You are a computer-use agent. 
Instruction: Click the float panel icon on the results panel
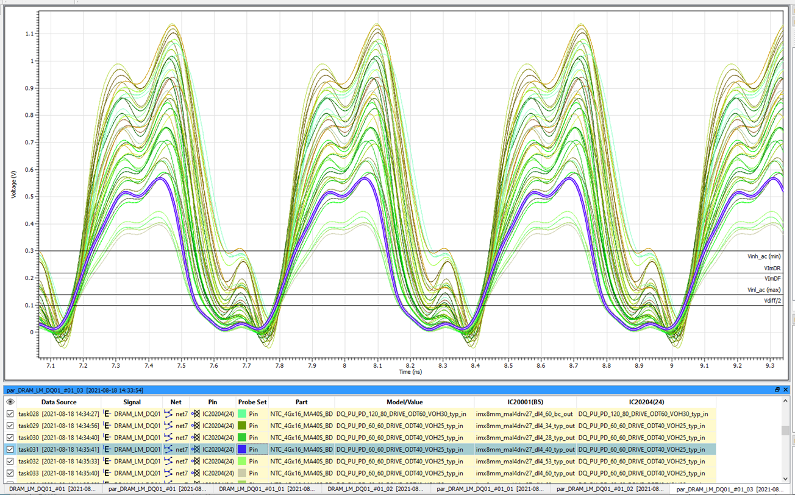pyautogui.click(x=778, y=390)
